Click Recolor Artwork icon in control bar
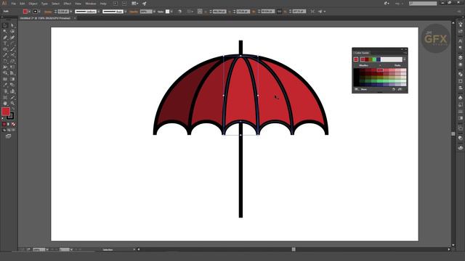This screenshot has width=465, height=261. click(x=179, y=12)
